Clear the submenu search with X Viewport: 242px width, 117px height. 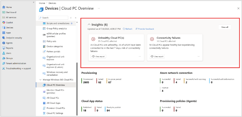(x=71, y=18)
